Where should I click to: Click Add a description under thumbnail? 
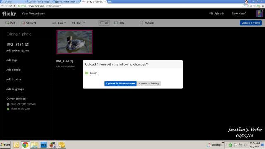pyautogui.click(x=65, y=67)
